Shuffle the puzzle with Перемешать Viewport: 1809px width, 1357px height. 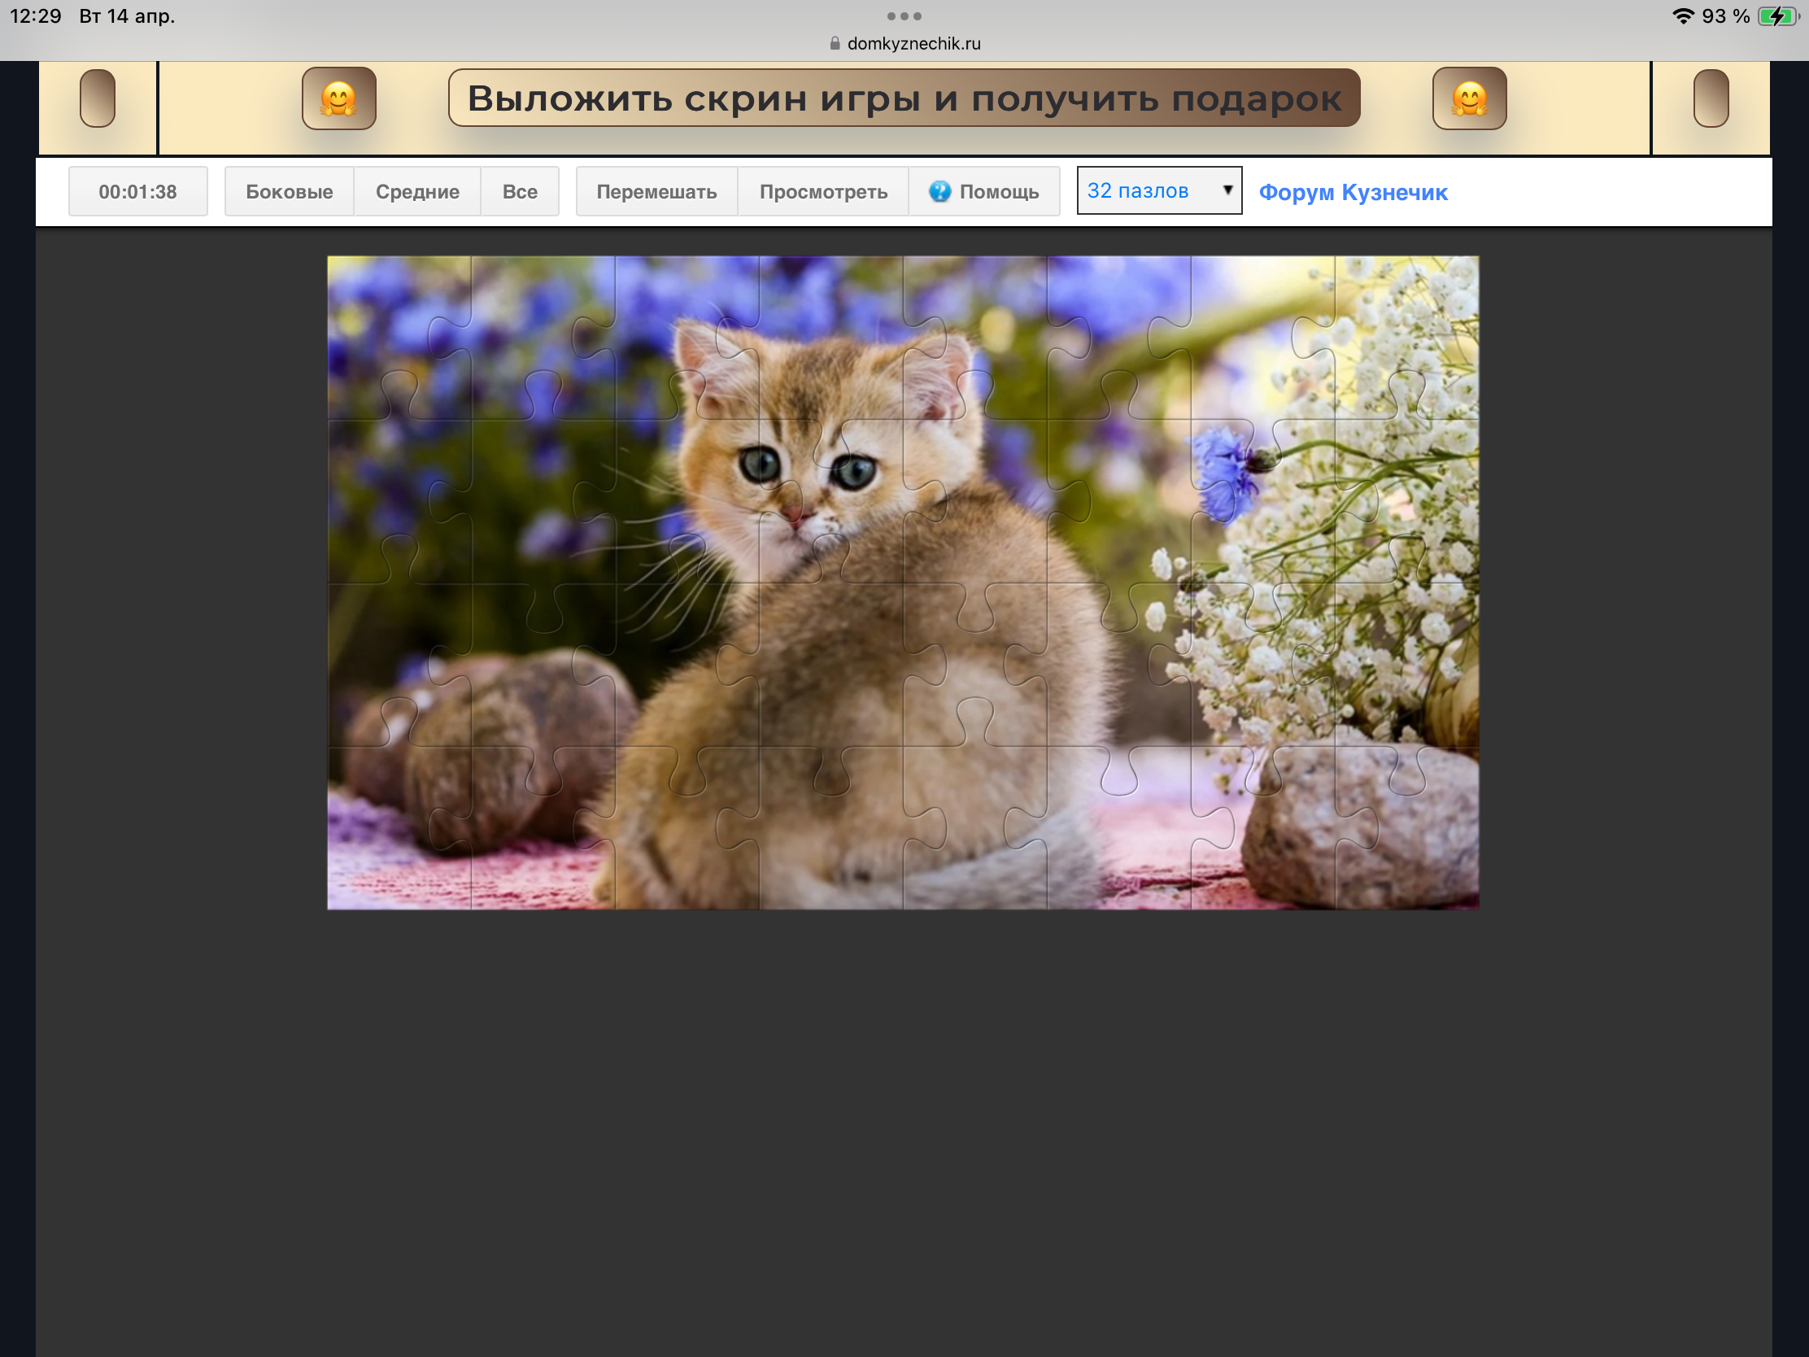click(656, 191)
